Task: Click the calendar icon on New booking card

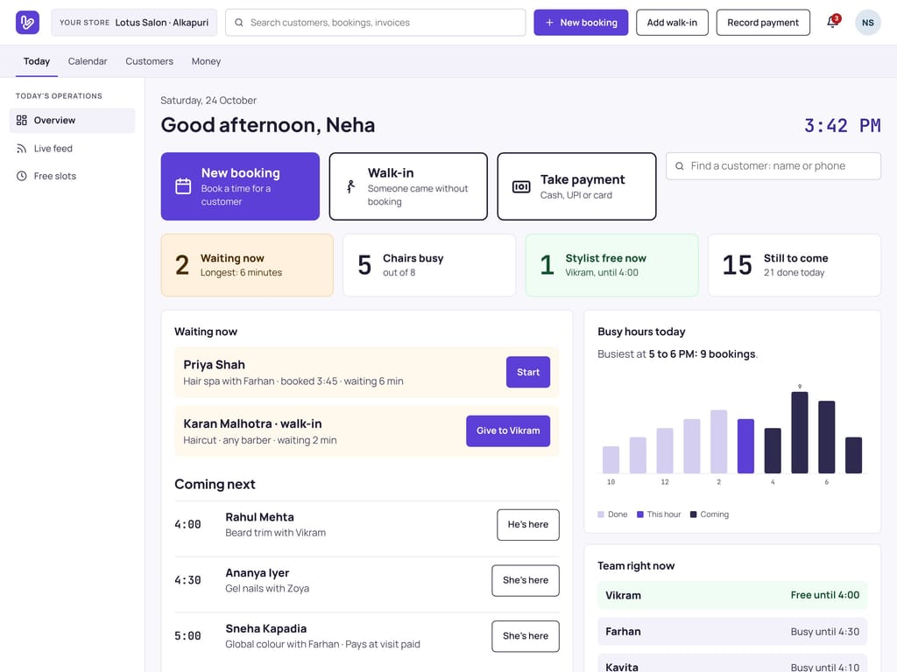Action: pyautogui.click(x=183, y=186)
